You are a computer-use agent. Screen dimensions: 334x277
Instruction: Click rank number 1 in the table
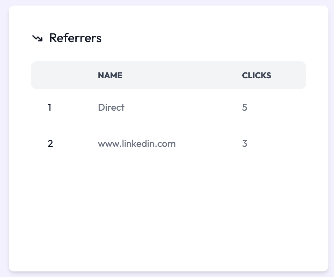click(50, 108)
